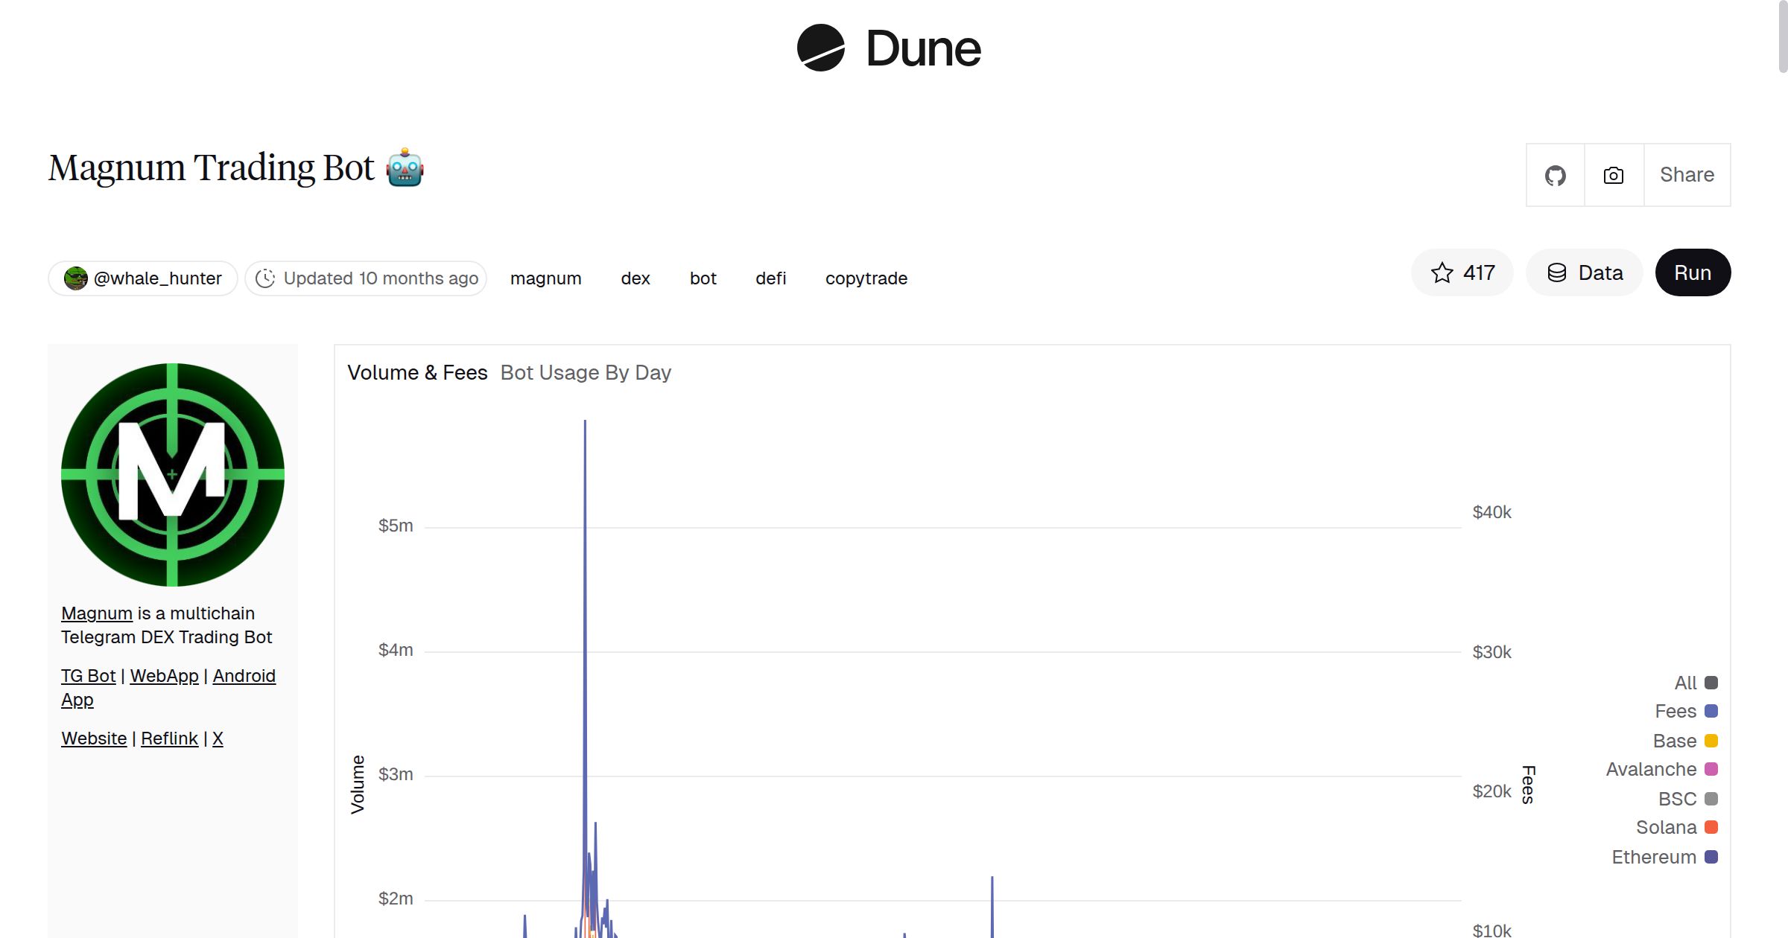Click the clock icon beside the update timestamp
Viewport: 1788px width, 938px height.
(266, 278)
